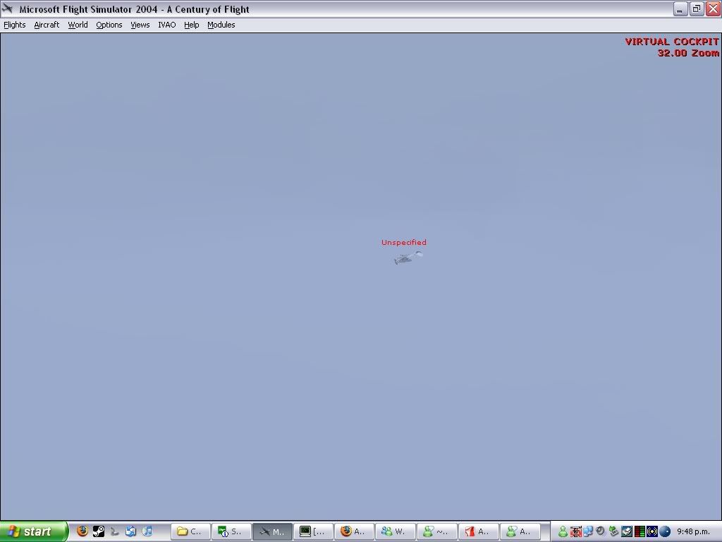Image resolution: width=722 pixels, height=542 pixels.
Task: Click the Flight Simulator title bar airplane icon
Action: coord(8,9)
